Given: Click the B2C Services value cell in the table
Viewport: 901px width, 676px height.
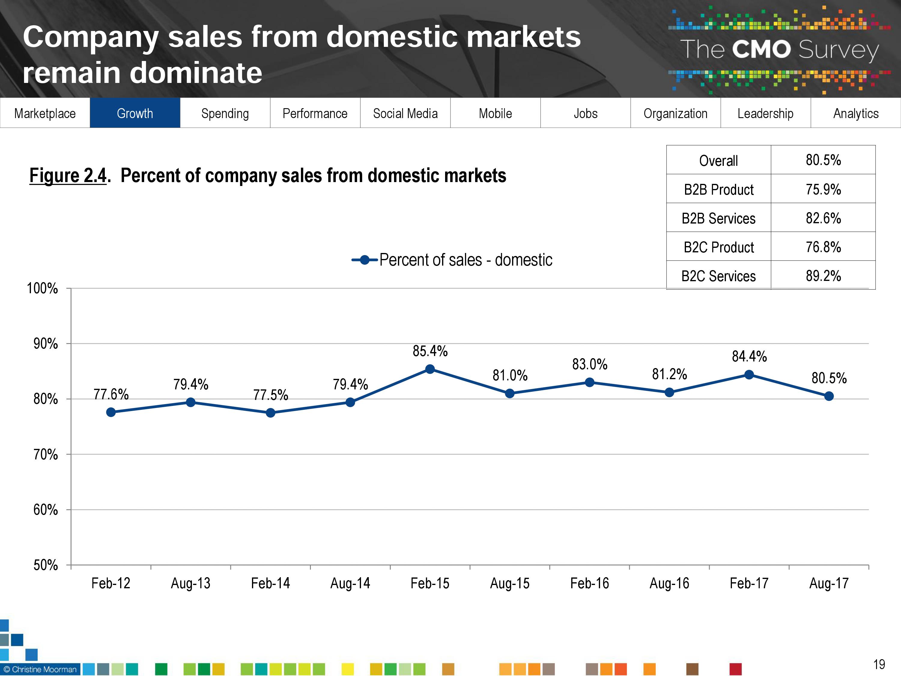Looking at the screenshot, I should 823,276.
